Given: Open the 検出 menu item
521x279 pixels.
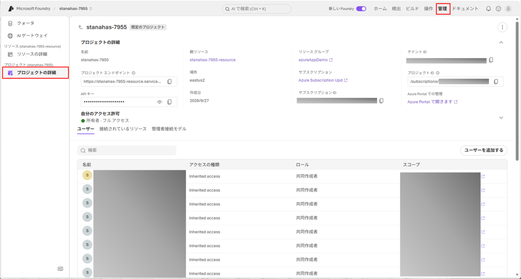Looking at the screenshot, I should pyautogui.click(x=396, y=8).
